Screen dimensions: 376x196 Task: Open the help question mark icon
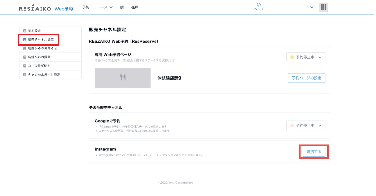point(258,5)
